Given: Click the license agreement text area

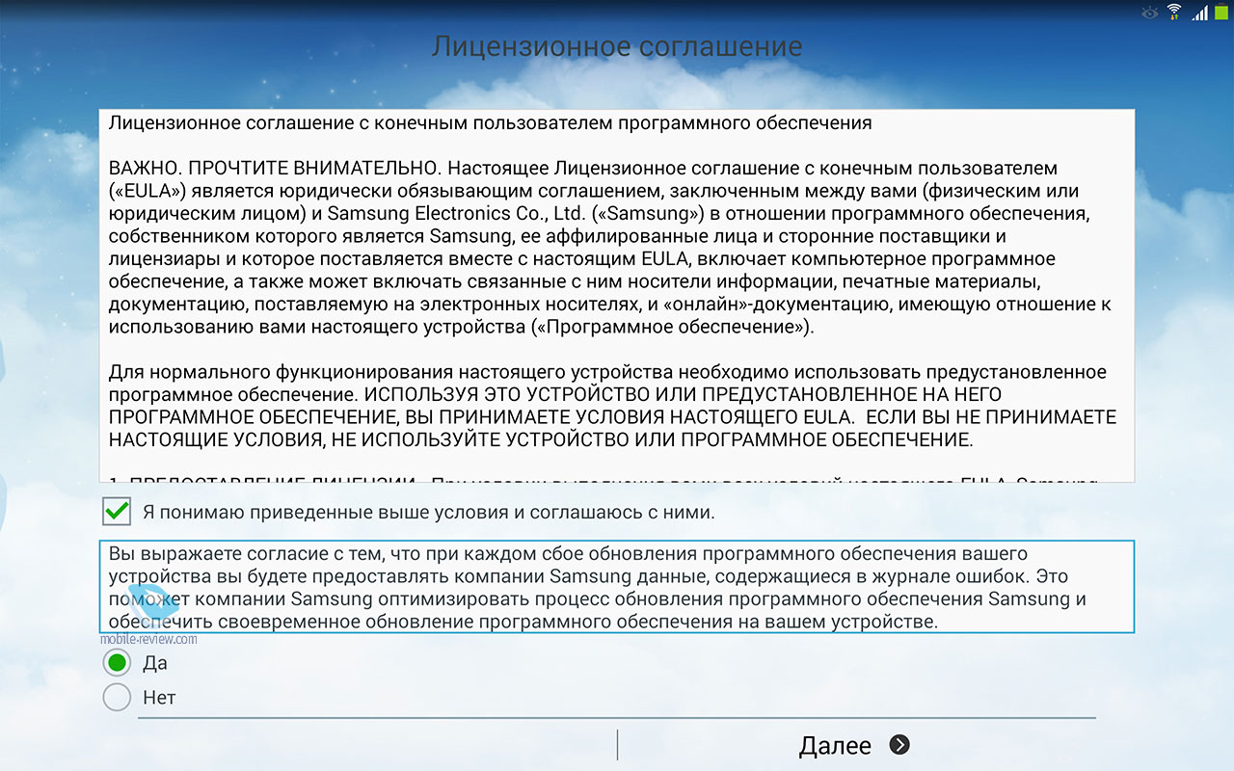Looking at the screenshot, I should (617, 295).
